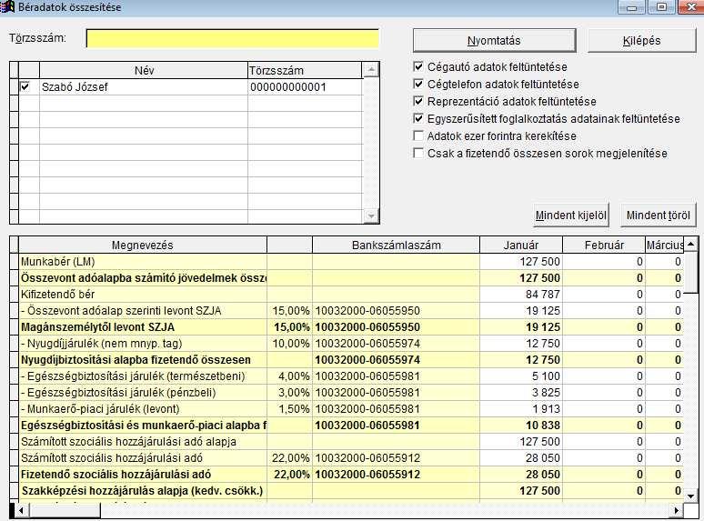Click the horizontal scrollbar thumb

(x=65, y=510)
